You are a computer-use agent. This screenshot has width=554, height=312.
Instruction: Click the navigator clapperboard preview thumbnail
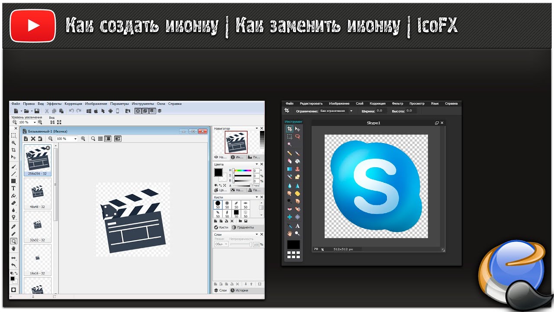(236, 142)
